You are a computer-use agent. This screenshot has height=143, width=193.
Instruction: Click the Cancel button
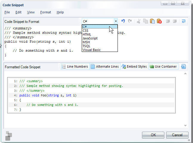177,135
